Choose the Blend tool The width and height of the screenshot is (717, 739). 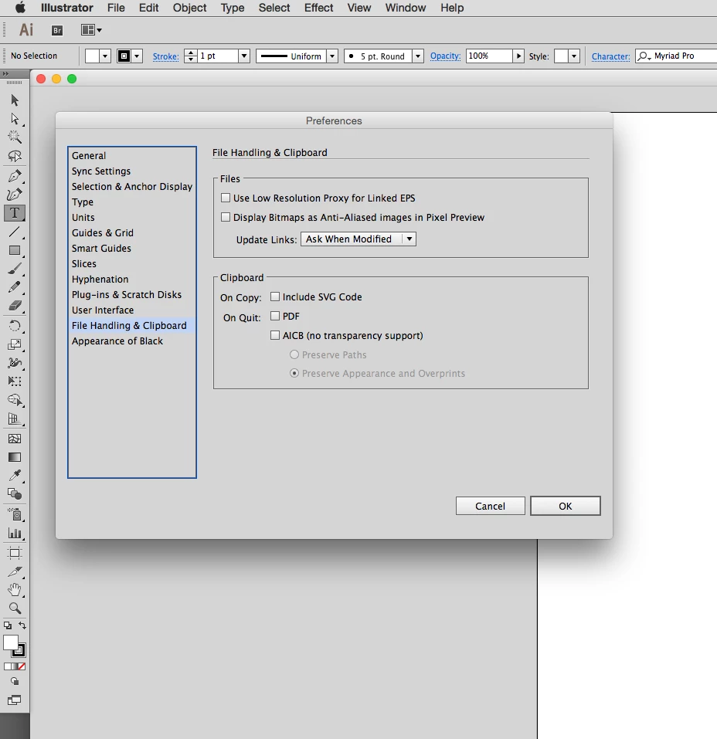point(15,494)
